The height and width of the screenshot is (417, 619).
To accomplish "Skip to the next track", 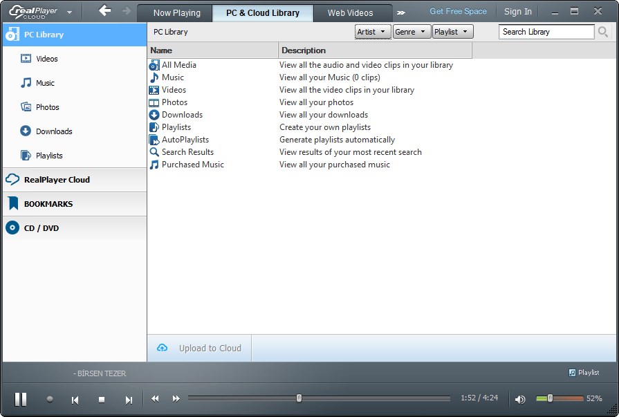I will [129, 400].
